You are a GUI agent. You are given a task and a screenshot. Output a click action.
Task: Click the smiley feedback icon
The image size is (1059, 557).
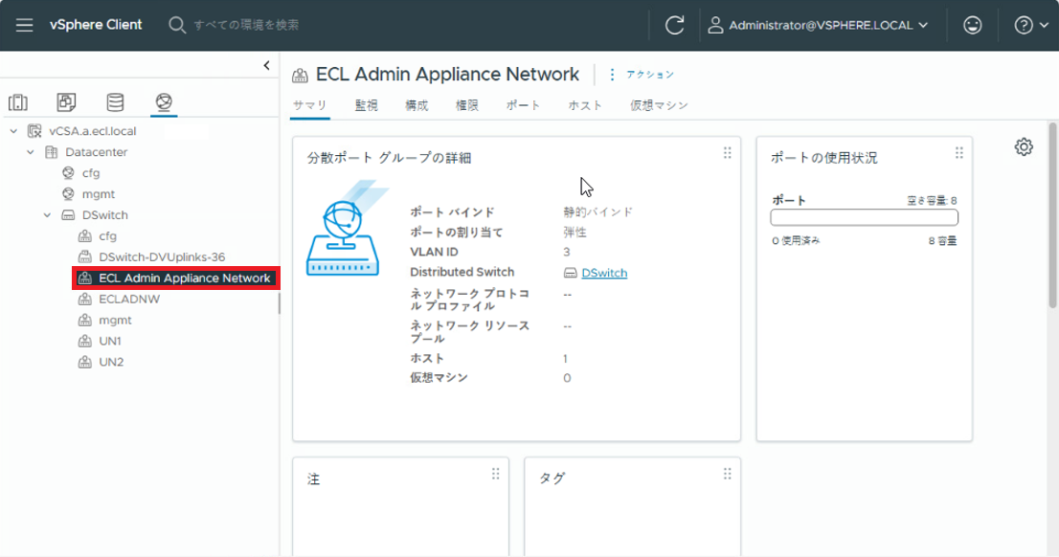coord(973,25)
